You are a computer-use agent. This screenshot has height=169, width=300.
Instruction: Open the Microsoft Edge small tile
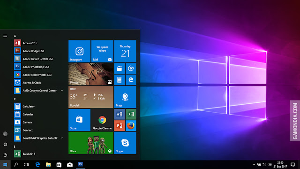(131, 80)
